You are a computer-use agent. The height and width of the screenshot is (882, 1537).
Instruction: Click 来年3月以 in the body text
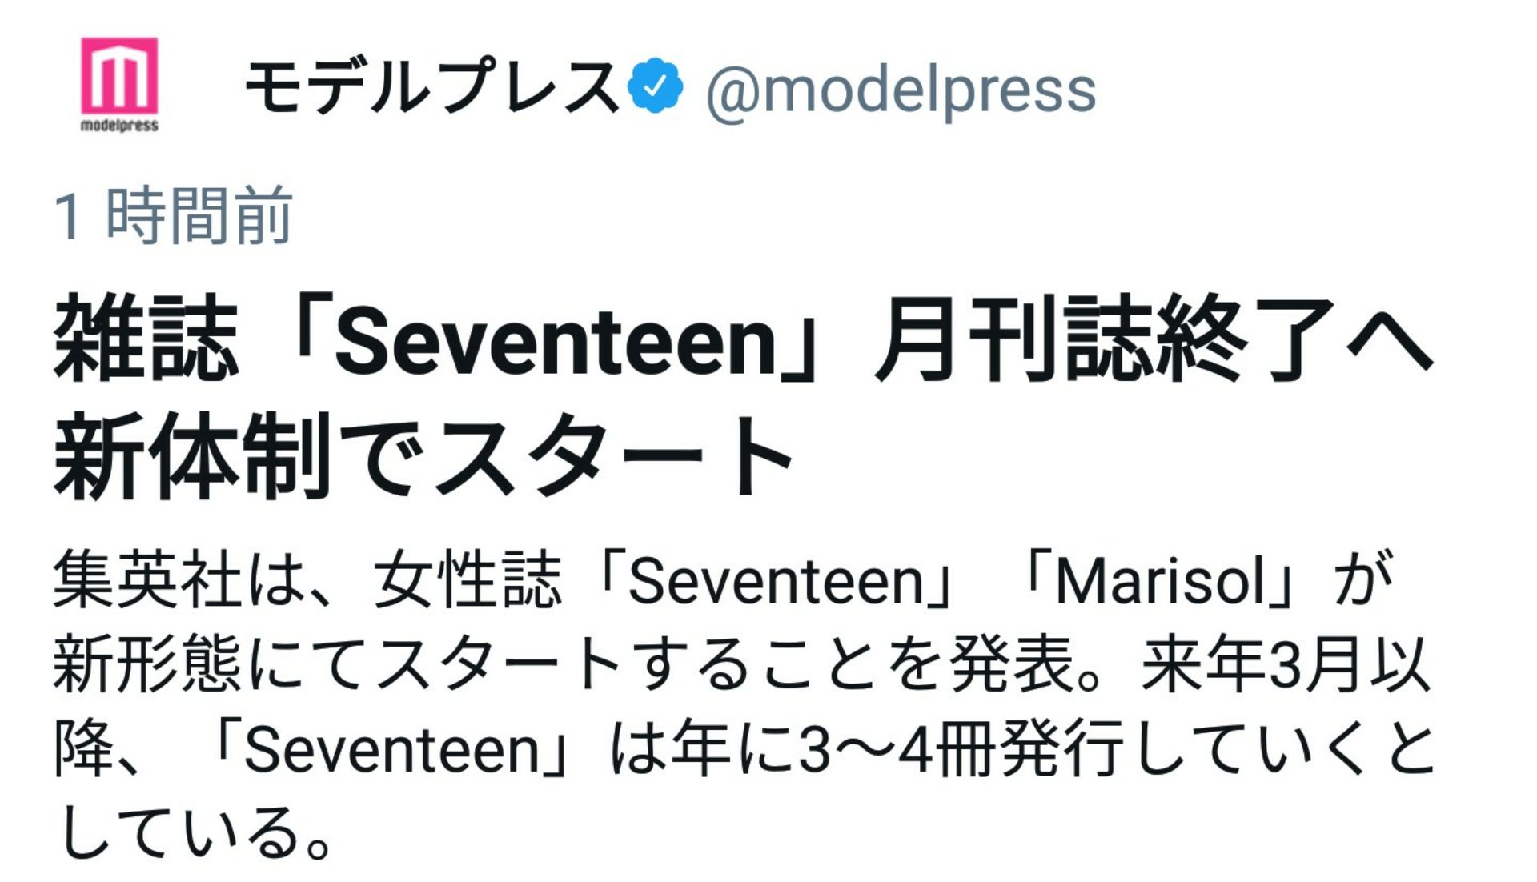pos(1285,666)
